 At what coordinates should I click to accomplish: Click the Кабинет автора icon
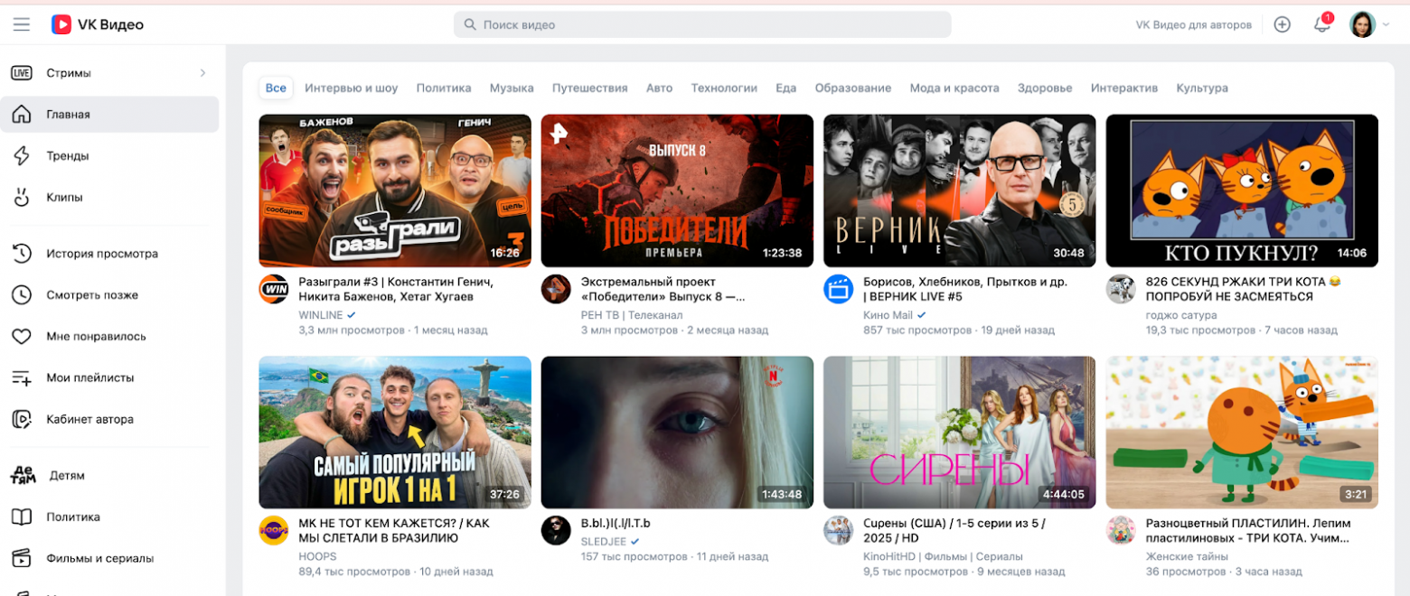click(22, 419)
